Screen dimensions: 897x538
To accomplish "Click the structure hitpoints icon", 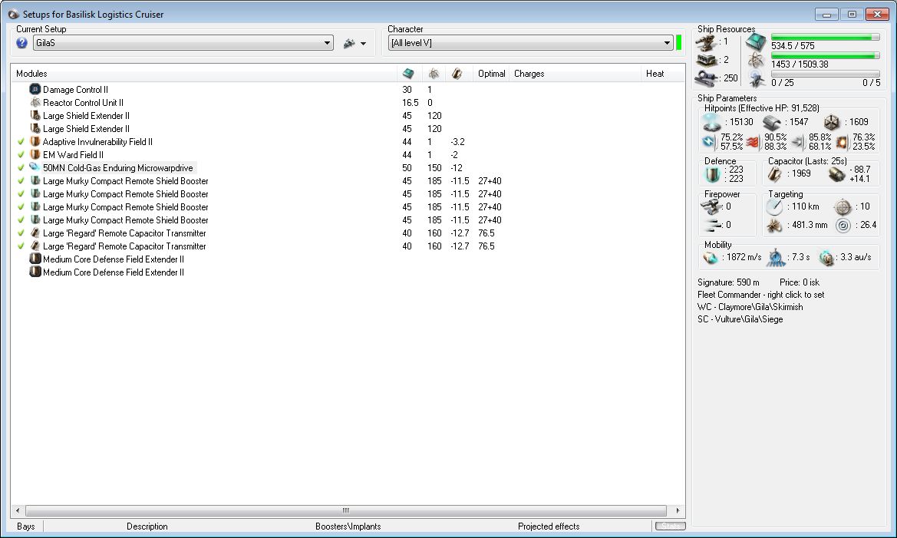I will point(832,122).
